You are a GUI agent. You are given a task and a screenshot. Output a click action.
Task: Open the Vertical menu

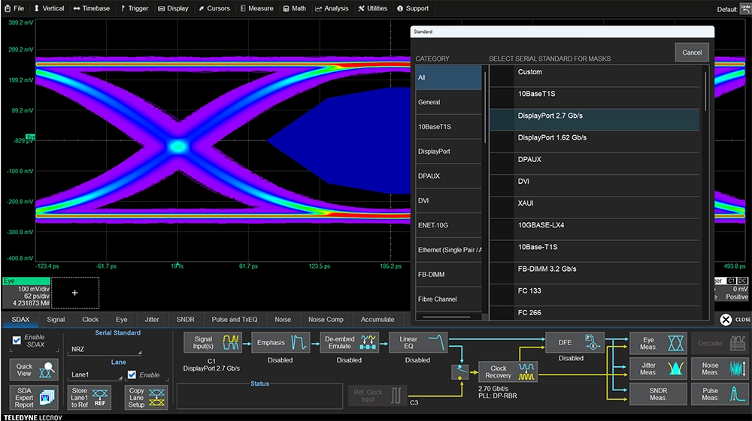tap(49, 8)
